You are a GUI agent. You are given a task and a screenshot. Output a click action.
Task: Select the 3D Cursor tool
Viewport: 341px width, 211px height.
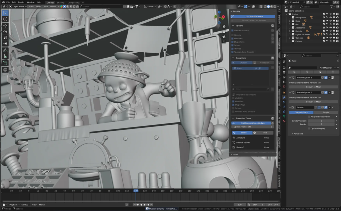[5, 19]
